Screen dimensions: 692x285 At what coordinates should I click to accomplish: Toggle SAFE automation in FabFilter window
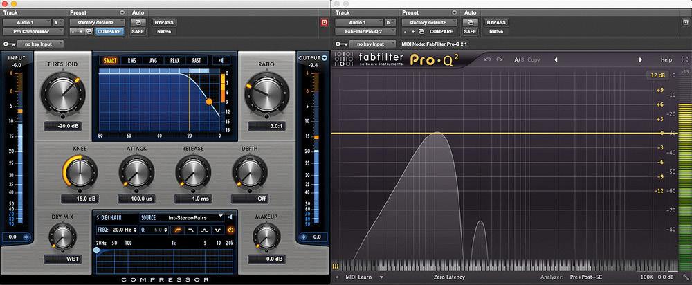pyautogui.click(x=470, y=31)
